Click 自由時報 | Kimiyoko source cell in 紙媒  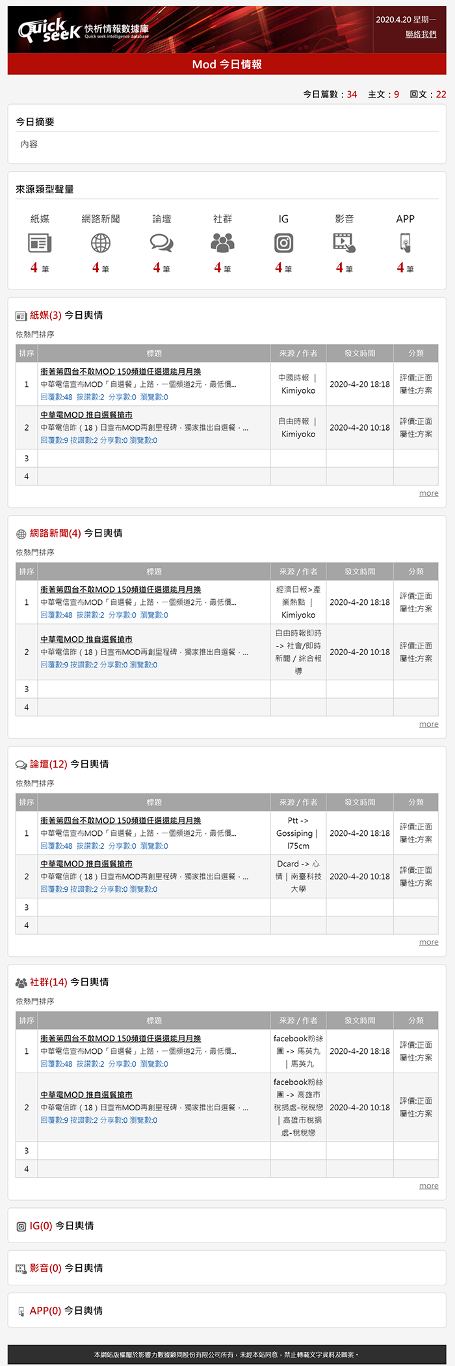[x=298, y=428]
